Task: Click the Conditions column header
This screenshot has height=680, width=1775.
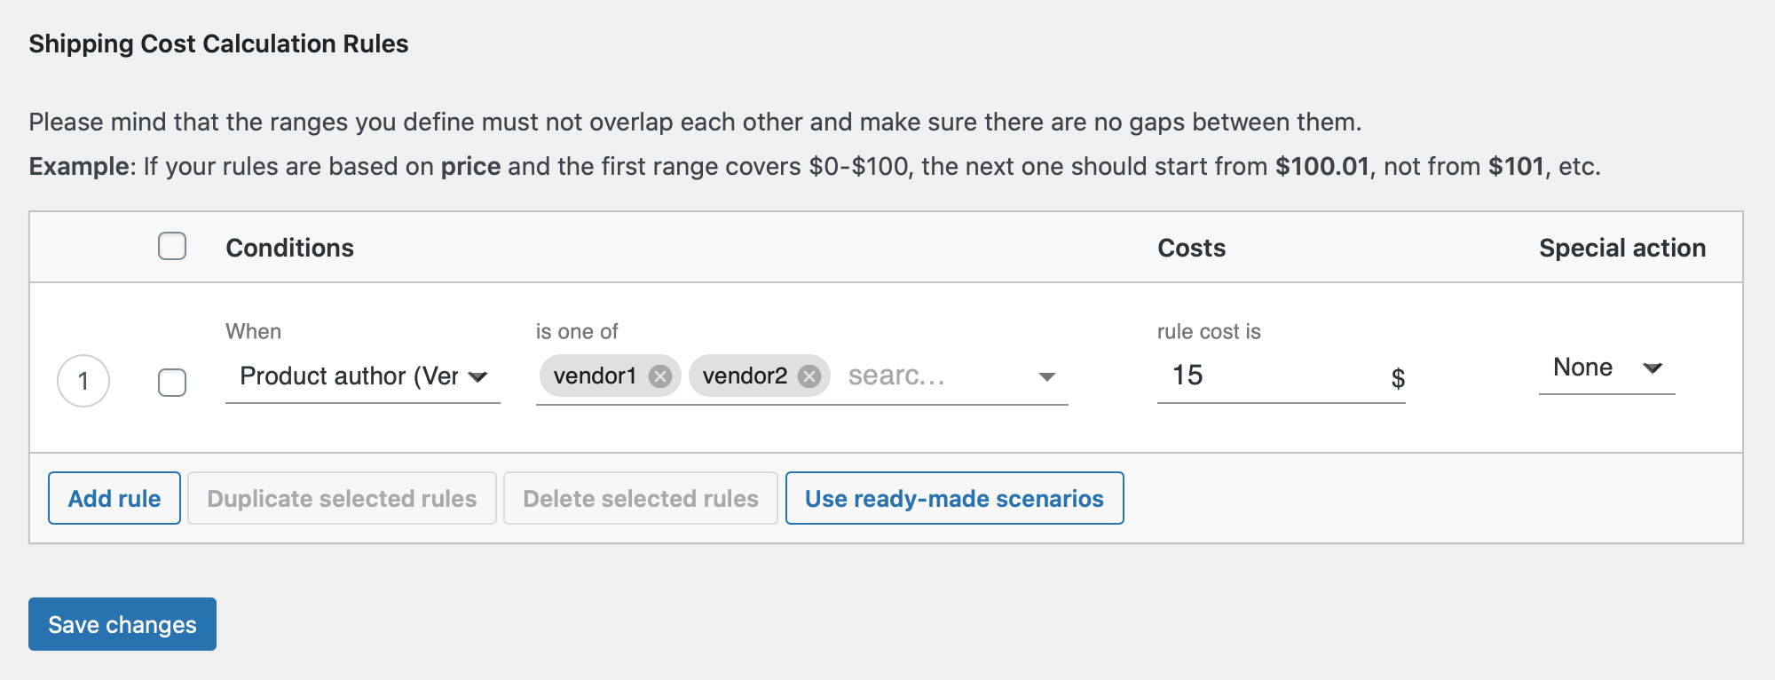Action: (289, 247)
